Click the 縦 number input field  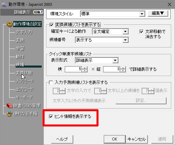coord(112,69)
